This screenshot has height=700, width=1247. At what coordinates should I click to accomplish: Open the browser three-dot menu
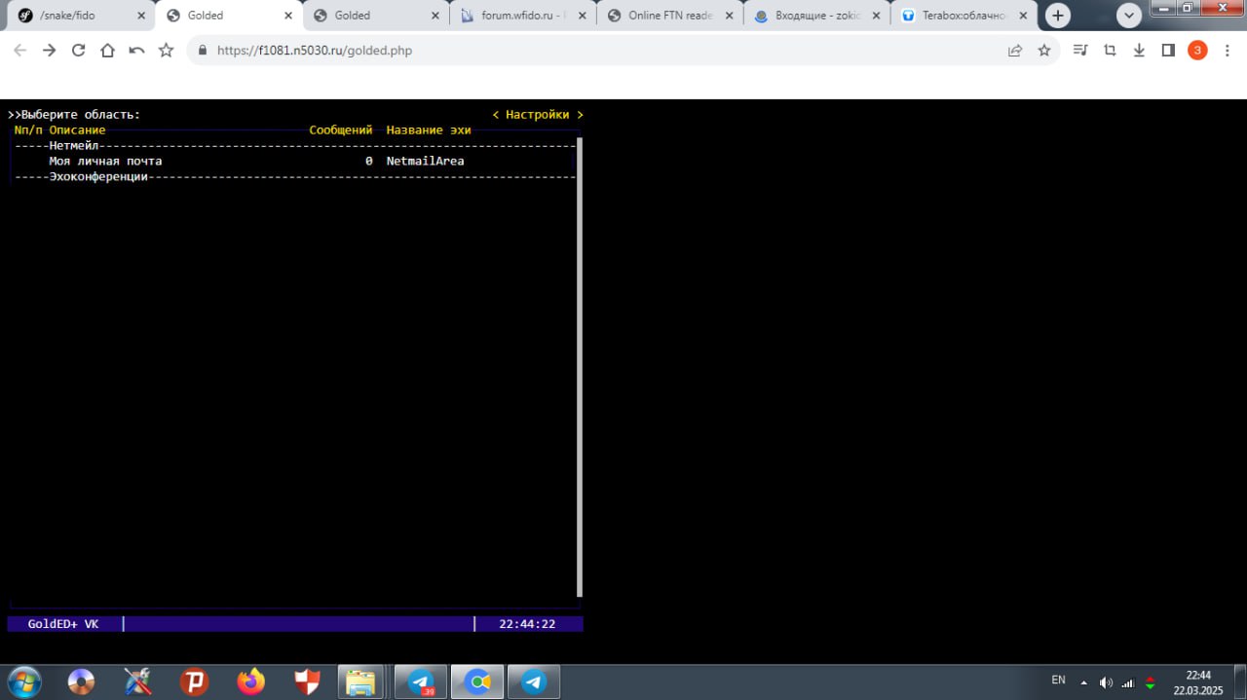click(x=1227, y=51)
